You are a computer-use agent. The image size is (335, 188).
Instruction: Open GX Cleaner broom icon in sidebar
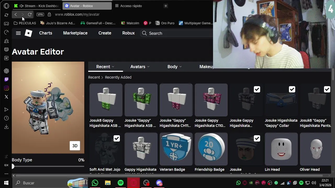click(7, 41)
